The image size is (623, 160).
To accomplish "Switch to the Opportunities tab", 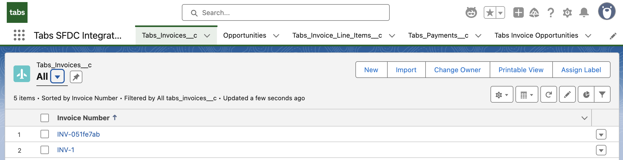I will pyautogui.click(x=244, y=35).
